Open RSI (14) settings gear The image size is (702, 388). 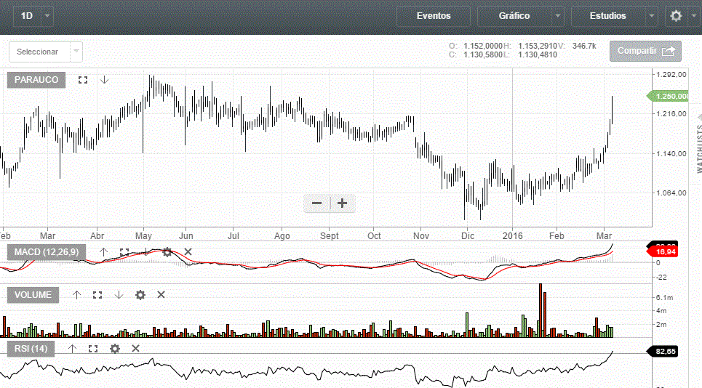tap(114, 349)
